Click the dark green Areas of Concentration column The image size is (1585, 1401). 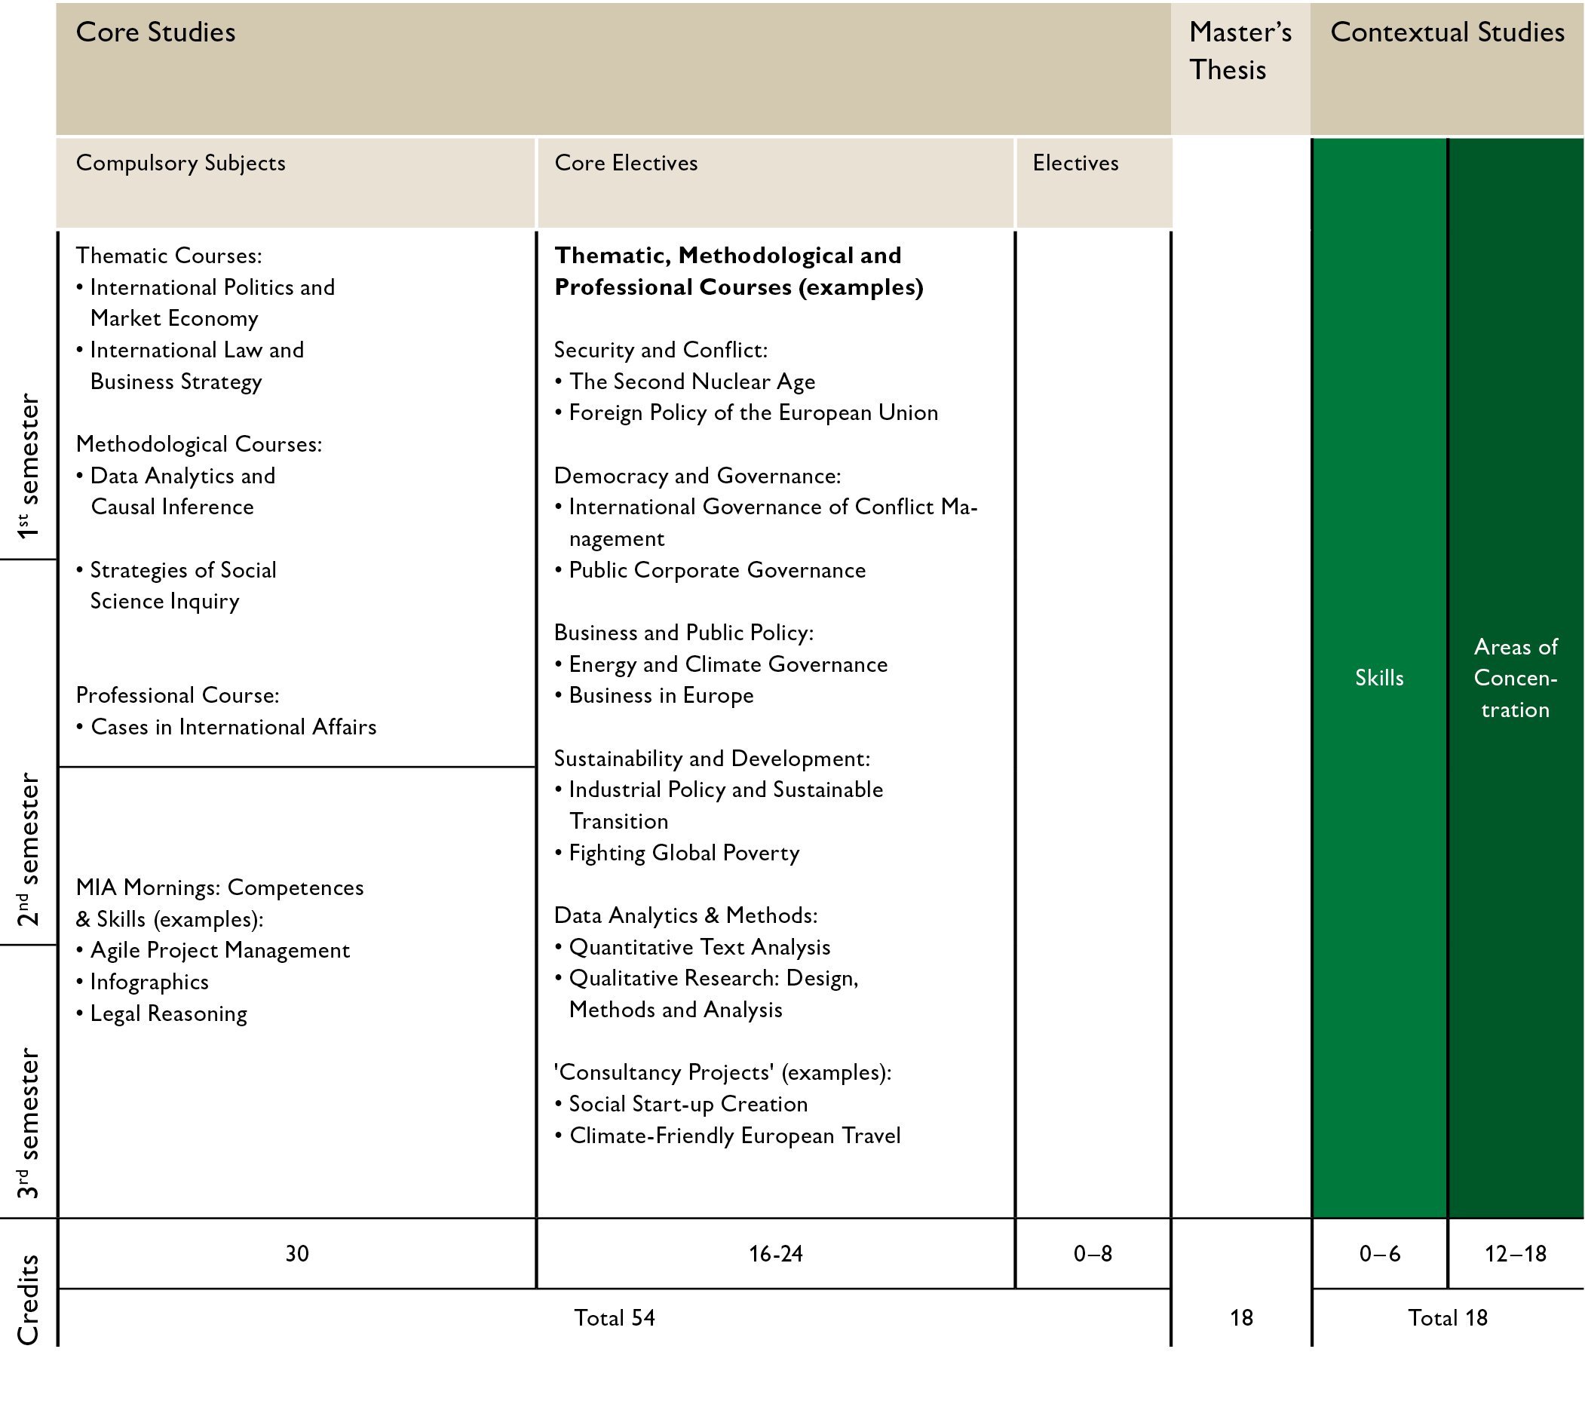coord(1515,678)
